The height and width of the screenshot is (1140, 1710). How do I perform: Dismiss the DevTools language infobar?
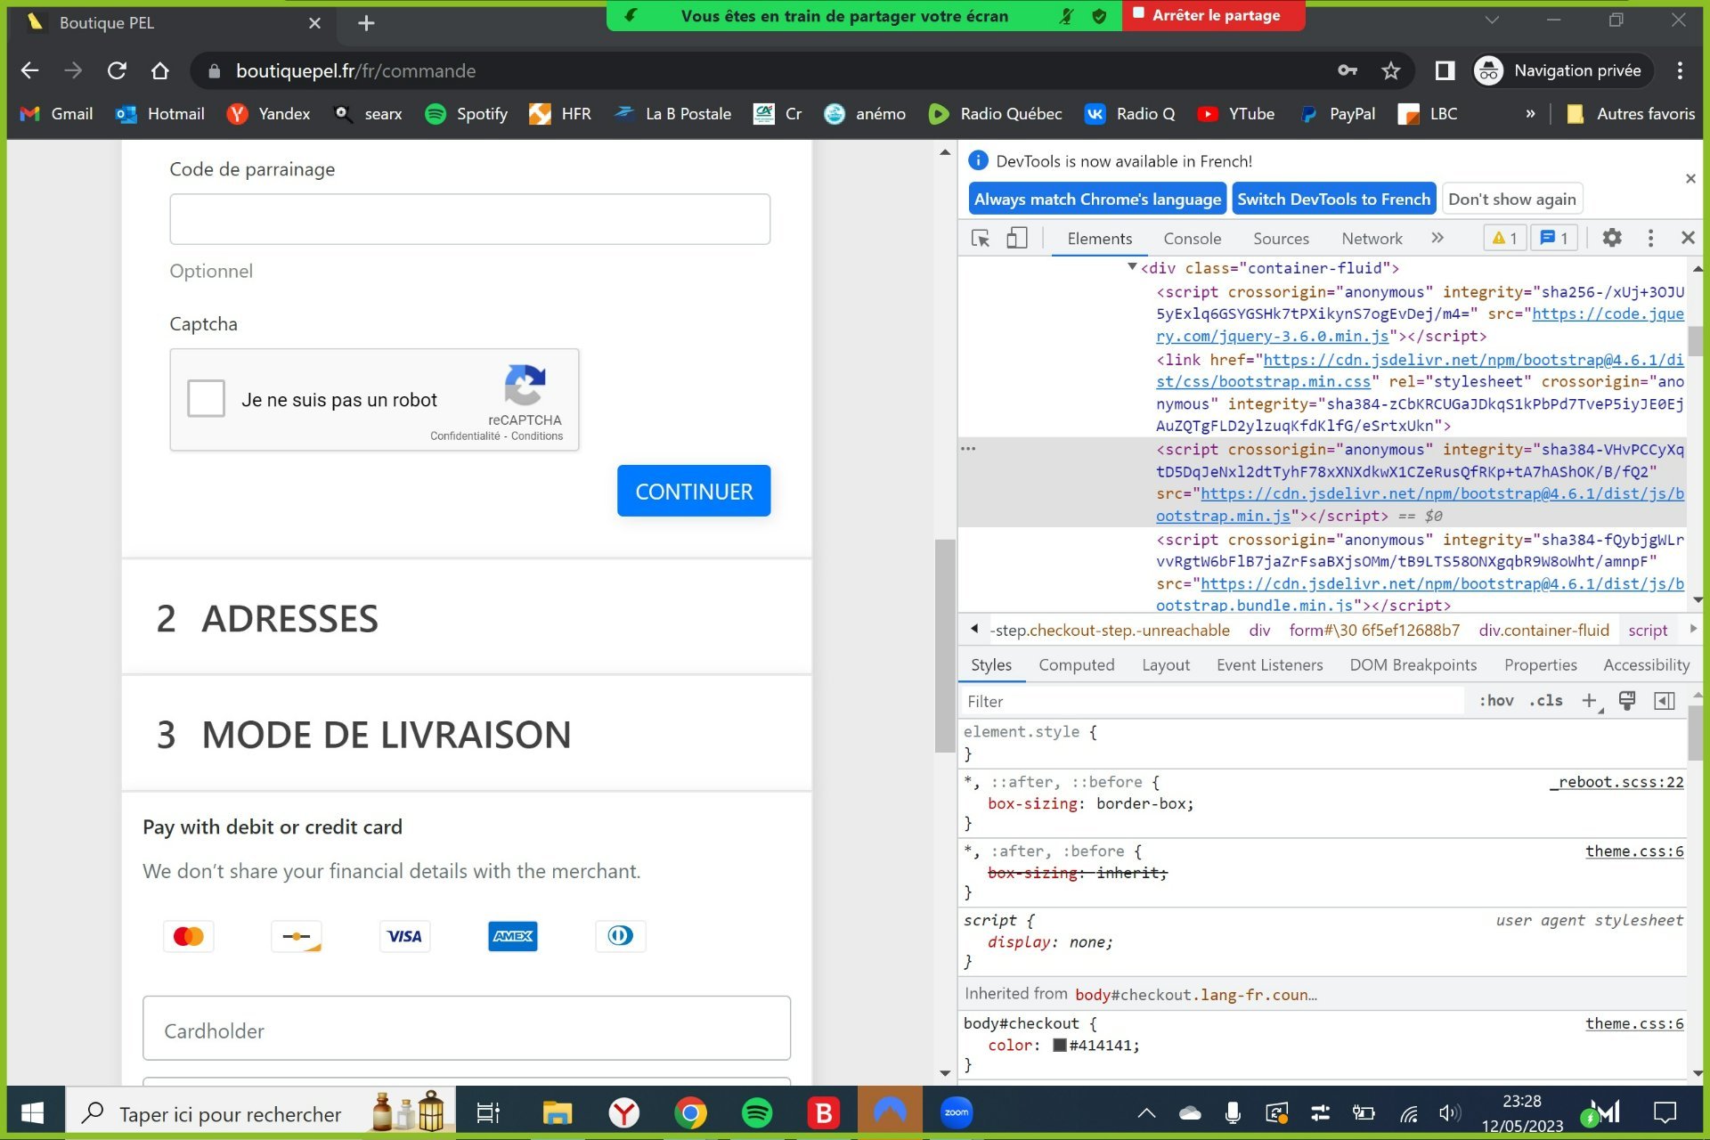coord(1690,179)
